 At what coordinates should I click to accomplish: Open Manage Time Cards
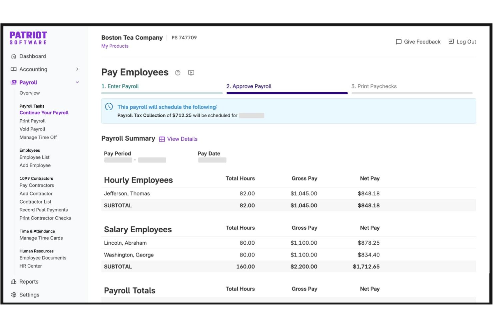pyautogui.click(x=41, y=238)
